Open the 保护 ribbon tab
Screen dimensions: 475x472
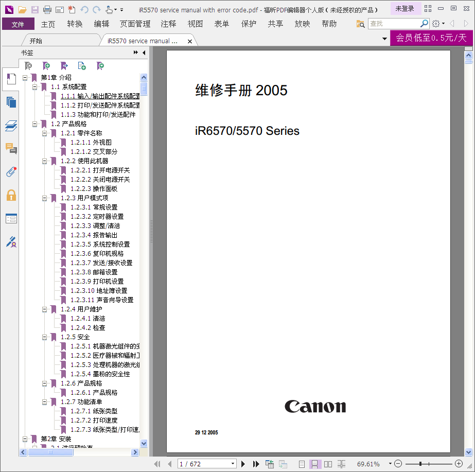[249, 24]
